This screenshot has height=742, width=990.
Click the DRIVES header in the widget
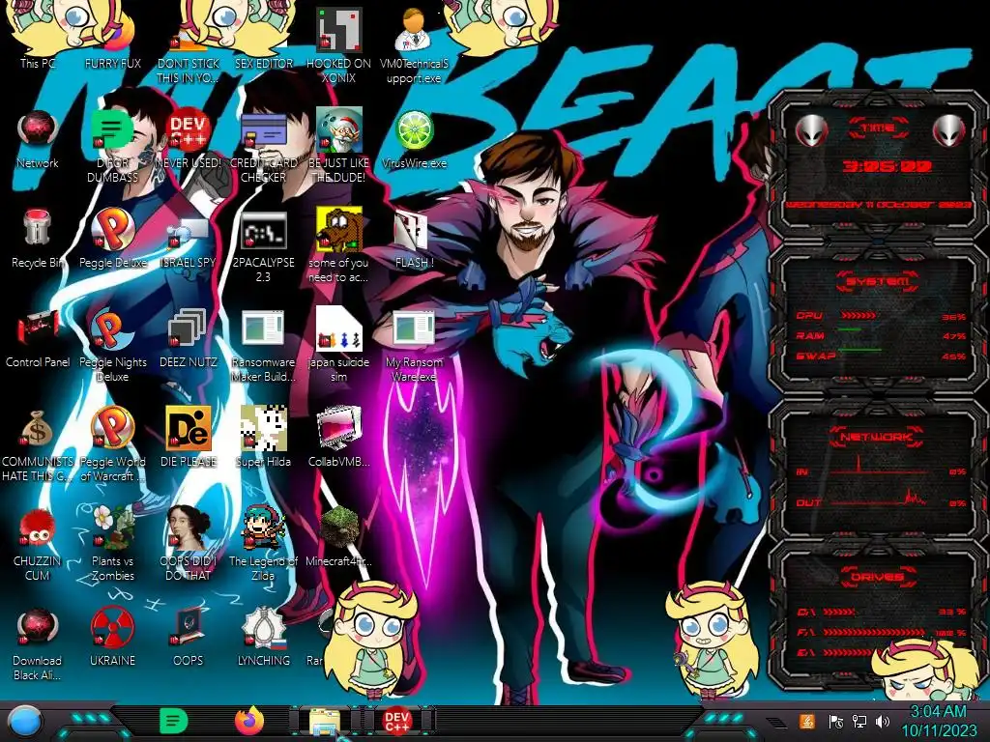point(877,577)
